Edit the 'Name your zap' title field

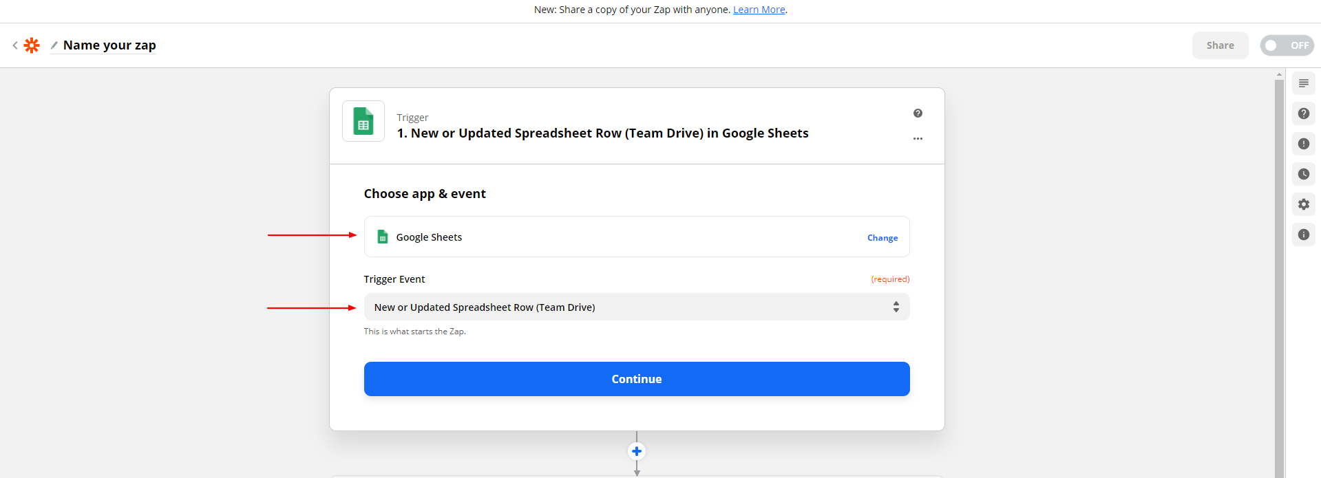[109, 45]
